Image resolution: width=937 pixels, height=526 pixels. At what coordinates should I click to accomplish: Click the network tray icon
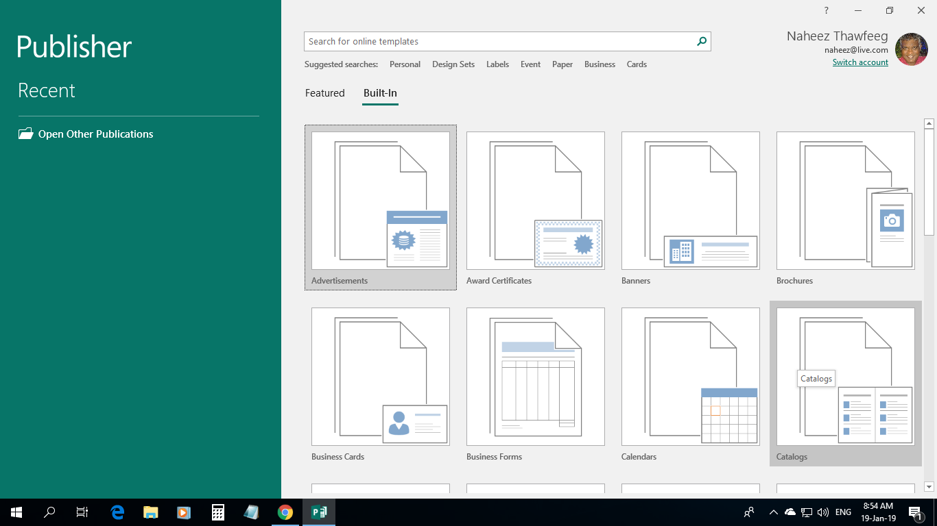[x=807, y=512]
